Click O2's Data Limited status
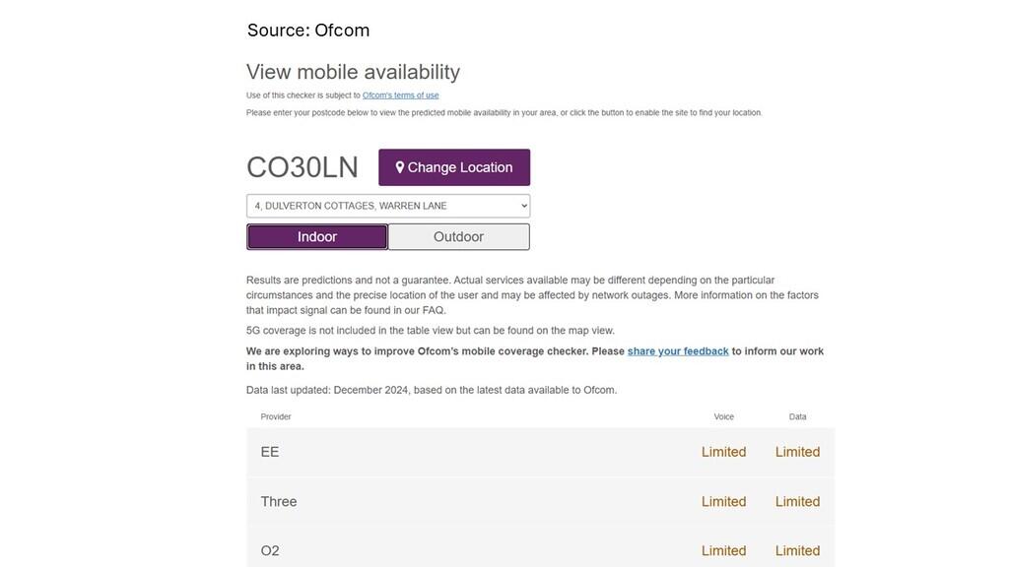The image size is (1009, 567). 797,550
